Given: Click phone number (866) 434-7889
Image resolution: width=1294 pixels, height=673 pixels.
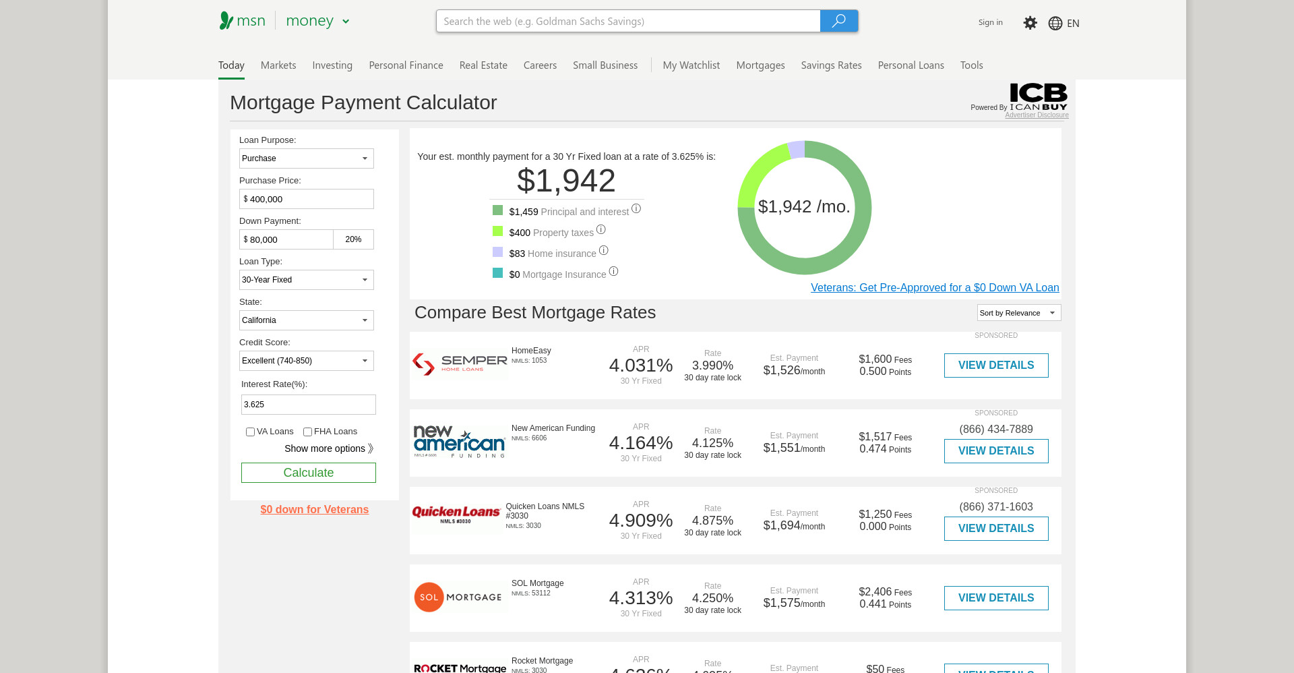Looking at the screenshot, I should (x=996, y=430).
